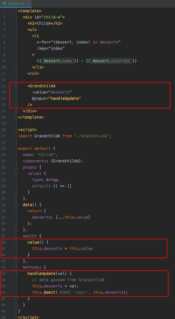
Task: Collapse the value: { prop on line 27
Action: pos(17,174)
